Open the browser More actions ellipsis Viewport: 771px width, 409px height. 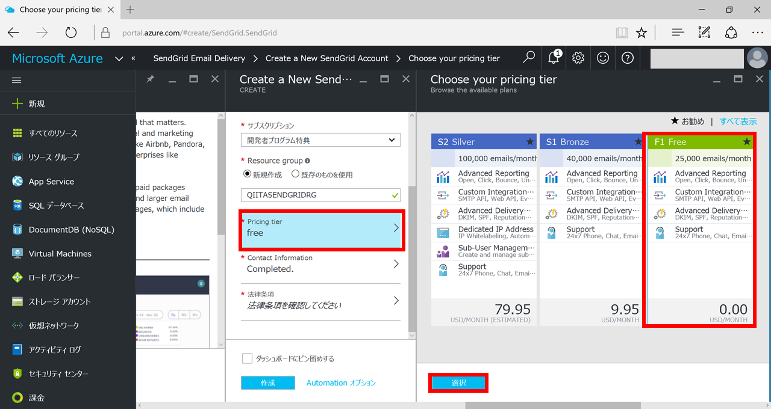click(757, 32)
